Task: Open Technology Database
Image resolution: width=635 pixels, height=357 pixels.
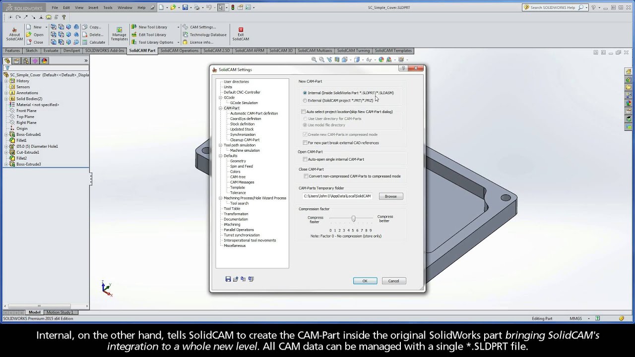Action: (204, 35)
